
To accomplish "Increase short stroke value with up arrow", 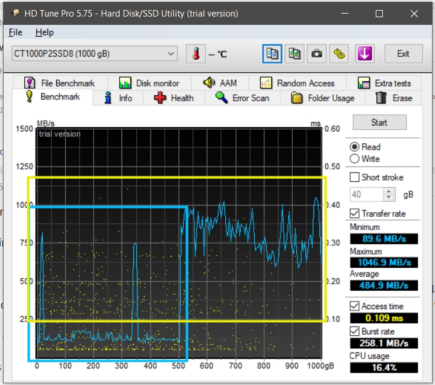I will (x=389, y=191).
